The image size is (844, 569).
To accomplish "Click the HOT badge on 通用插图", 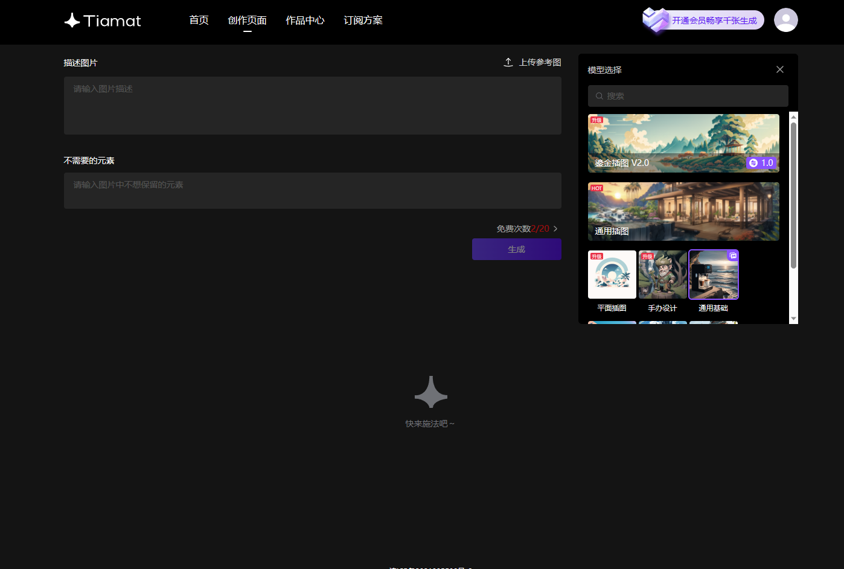I will point(596,188).
